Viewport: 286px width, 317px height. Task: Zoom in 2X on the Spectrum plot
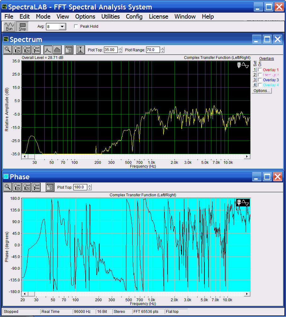coord(18,49)
